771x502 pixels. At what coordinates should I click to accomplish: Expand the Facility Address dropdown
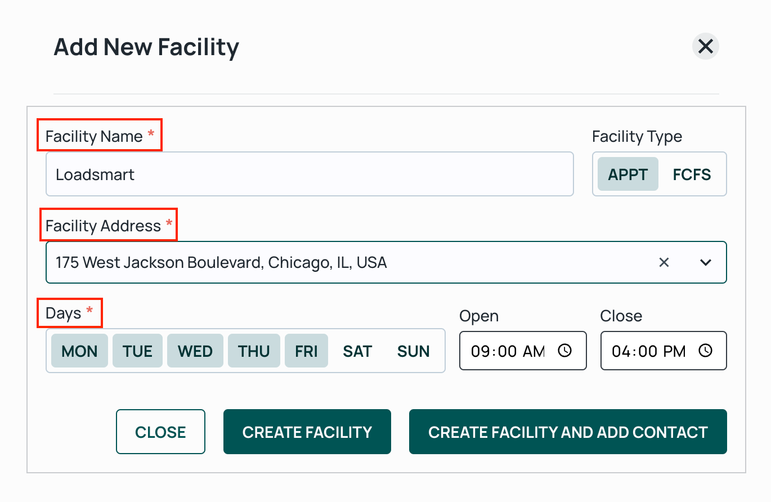pyautogui.click(x=706, y=262)
